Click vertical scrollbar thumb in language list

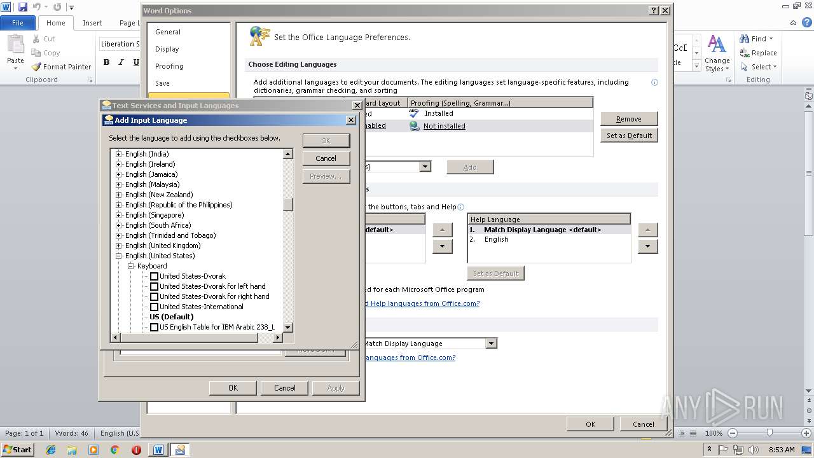pyautogui.click(x=288, y=204)
